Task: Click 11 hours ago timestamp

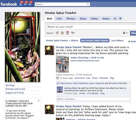Action: click(66, 78)
